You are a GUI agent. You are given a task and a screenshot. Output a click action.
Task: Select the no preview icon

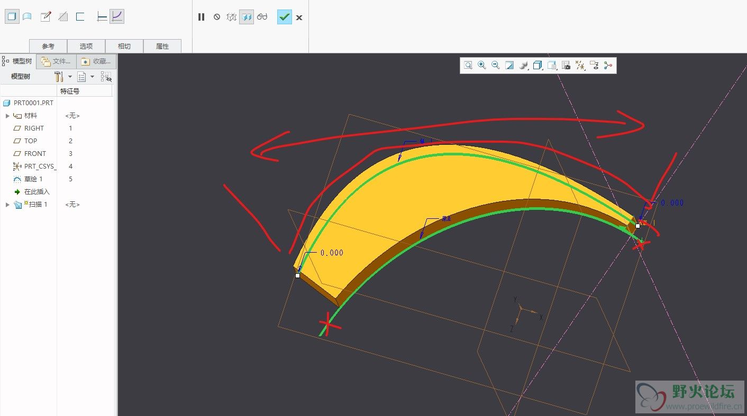click(217, 17)
